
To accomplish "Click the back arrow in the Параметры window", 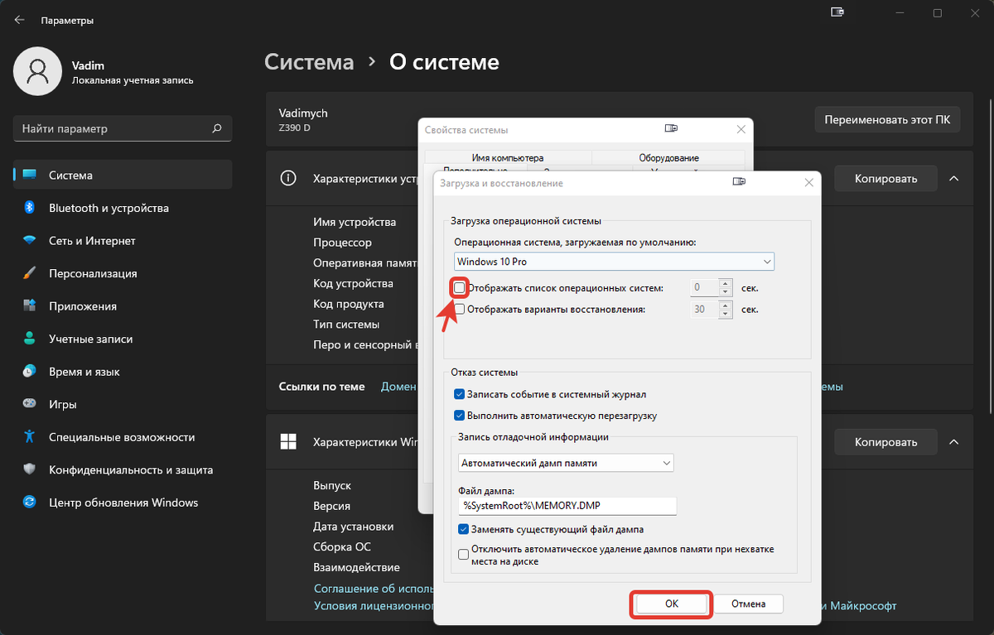I will pyautogui.click(x=19, y=20).
